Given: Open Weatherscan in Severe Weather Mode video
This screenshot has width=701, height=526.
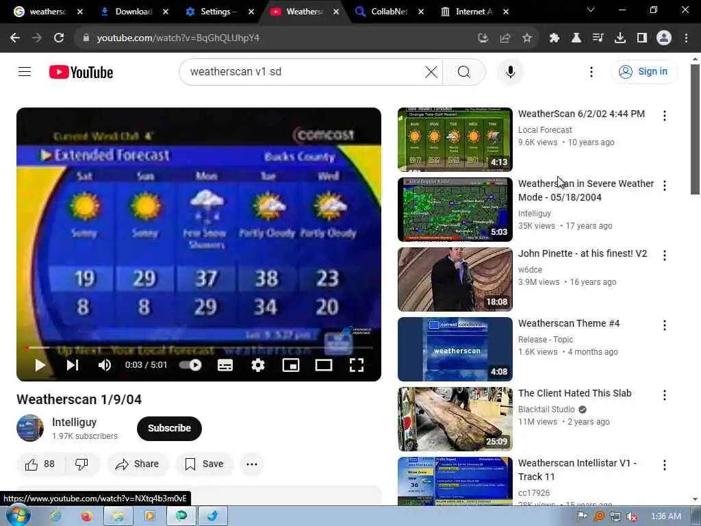Looking at the screenshot, I should pos(586,190).
